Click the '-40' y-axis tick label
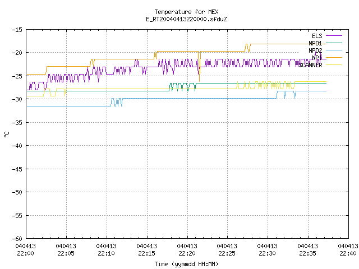This screenshot has height=269, width=359. (x=17, y=146)
